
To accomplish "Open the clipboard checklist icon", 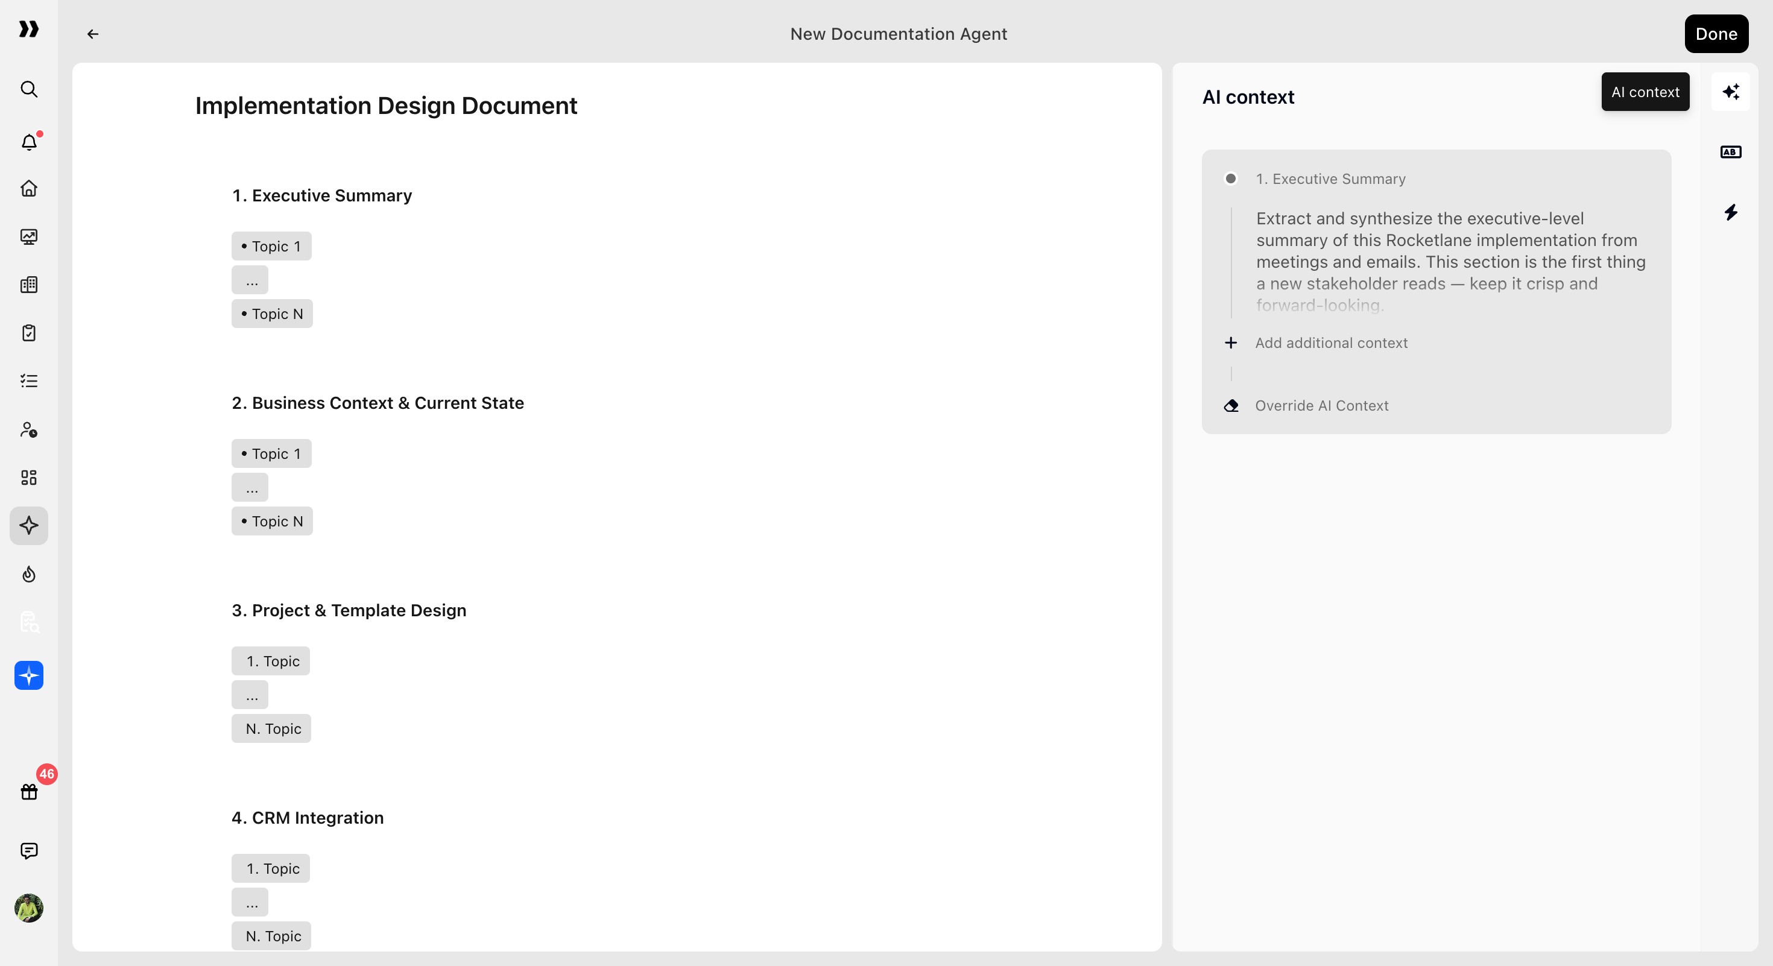I will click(x=29, y=333).
